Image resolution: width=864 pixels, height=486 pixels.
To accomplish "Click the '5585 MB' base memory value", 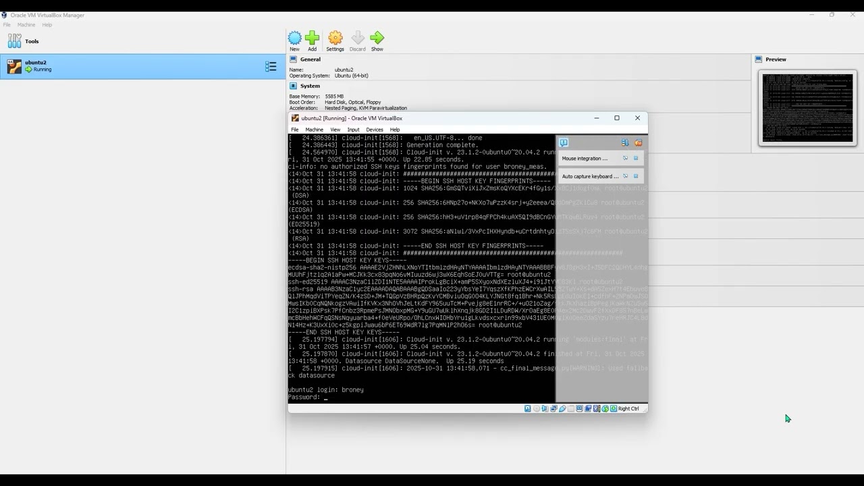I will pyautogui.click(x=334, y=97).
